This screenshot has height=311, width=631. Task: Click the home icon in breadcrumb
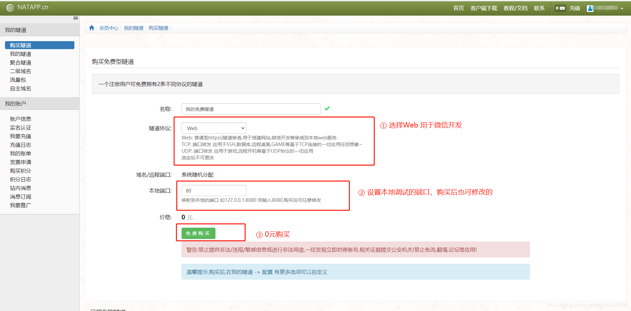click(x=92, y=28)
